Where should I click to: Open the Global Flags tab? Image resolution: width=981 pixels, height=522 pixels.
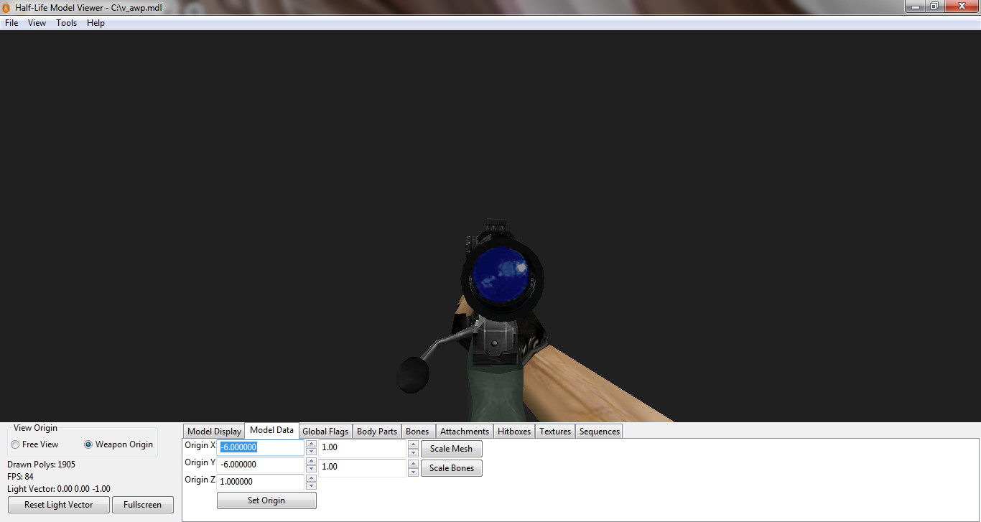coord(325,432)
